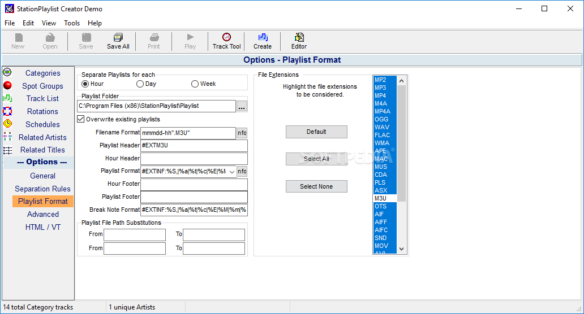Image resolution: width=584 pixels, height=314 pixels.
Task: Click the Select All button
Action: point(316,159)
